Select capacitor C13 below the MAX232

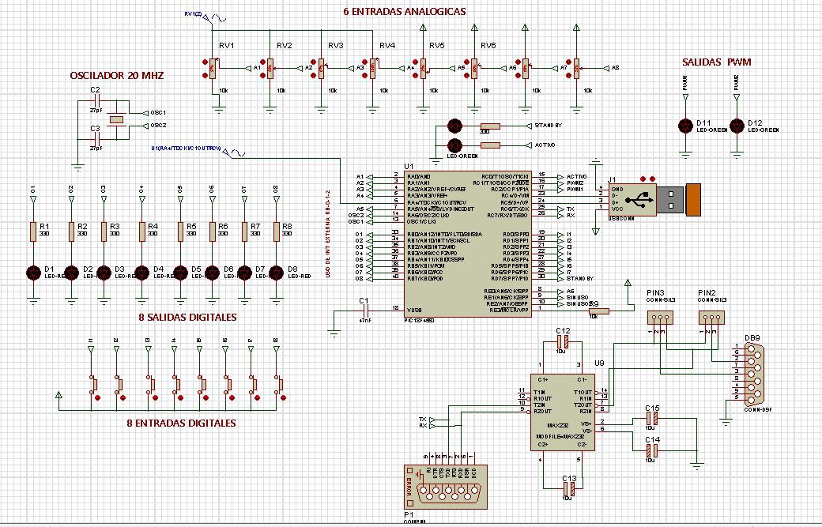pos(569,489)
